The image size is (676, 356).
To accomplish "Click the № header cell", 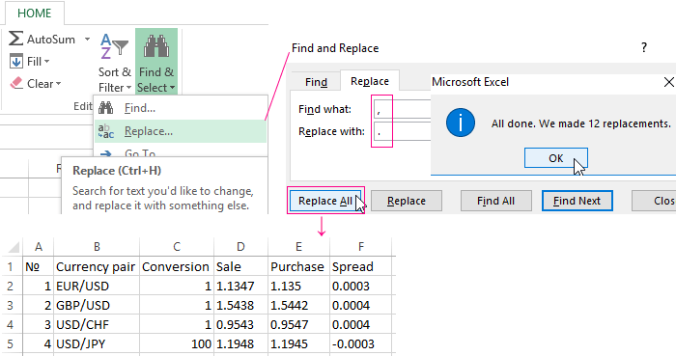I will [x=39, y=266].
